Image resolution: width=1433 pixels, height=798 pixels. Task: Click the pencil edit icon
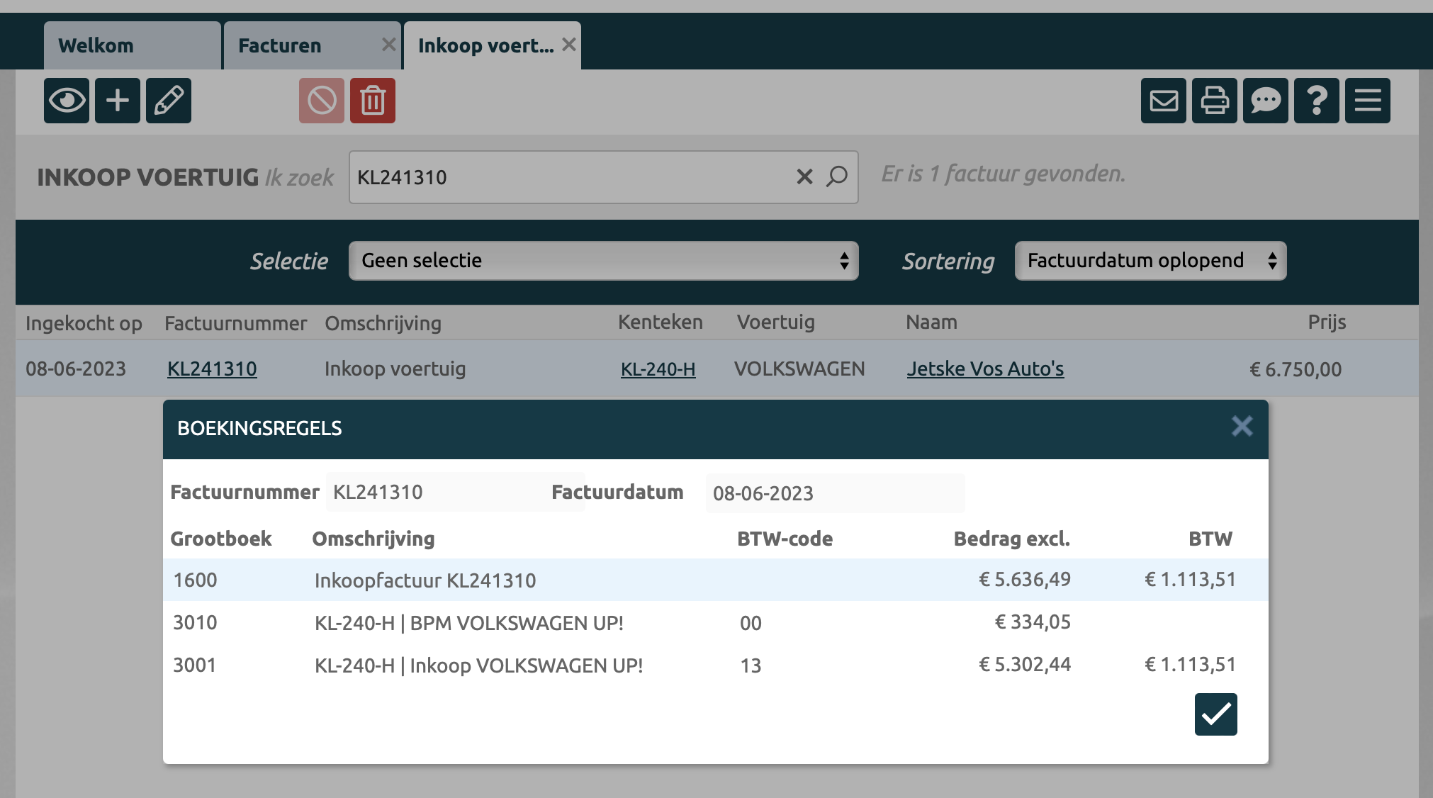(169, 101)
